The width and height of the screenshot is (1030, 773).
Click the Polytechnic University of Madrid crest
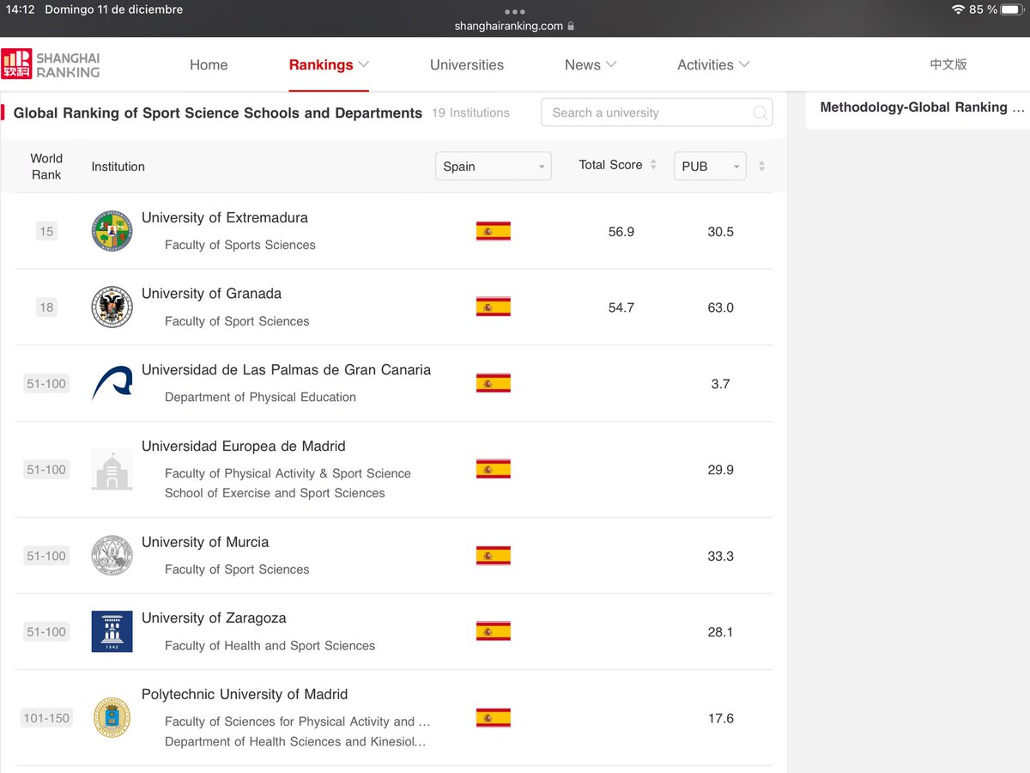tap(112, 718)
